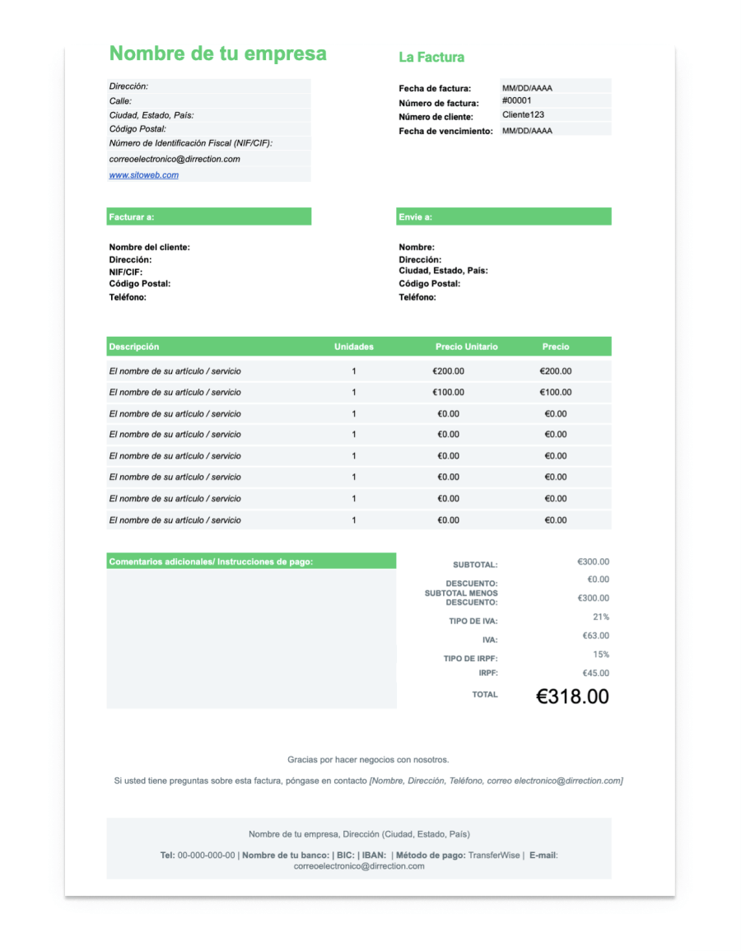
Task: Select the 'Descripción' column header
Action: tap(134, 347)
